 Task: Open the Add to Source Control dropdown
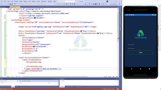click(109, 89)
